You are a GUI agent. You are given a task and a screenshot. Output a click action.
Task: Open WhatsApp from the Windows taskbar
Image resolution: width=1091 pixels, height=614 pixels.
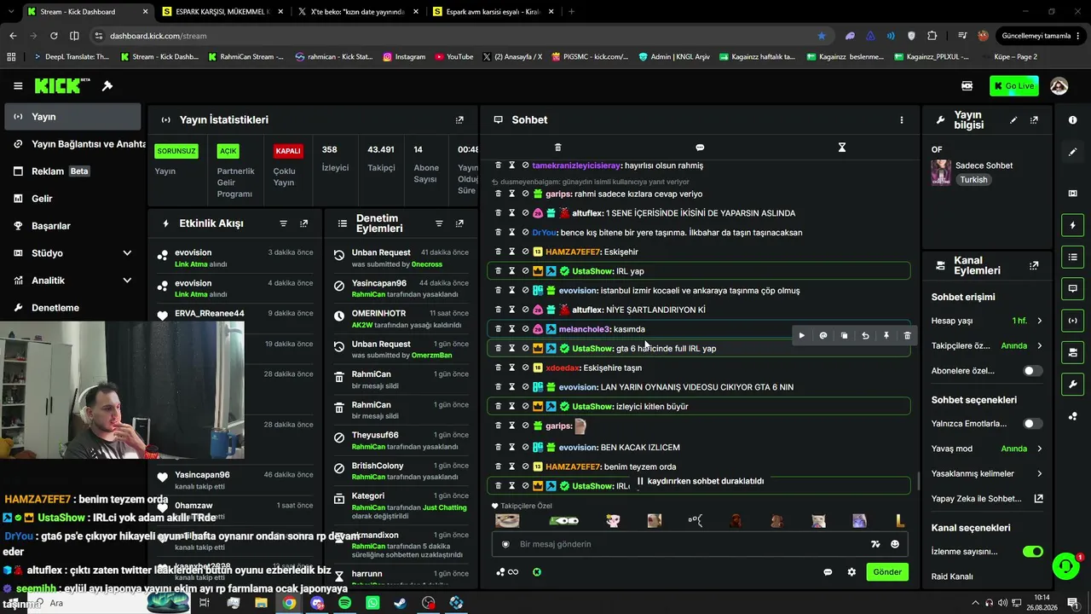pos(372,603)
